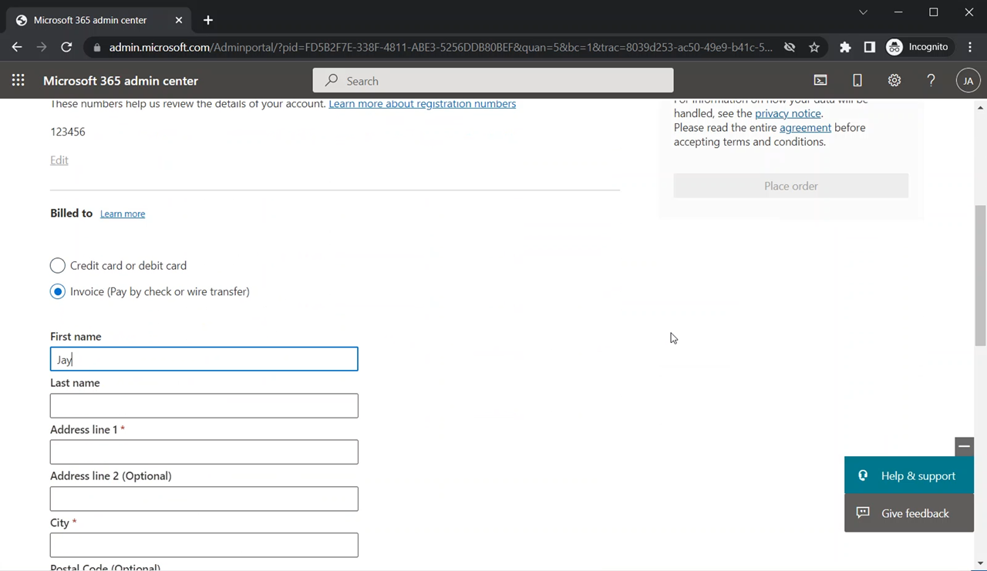
Task: Click the Help & support button
Action: pyautogui.click(x=908, y=476)
